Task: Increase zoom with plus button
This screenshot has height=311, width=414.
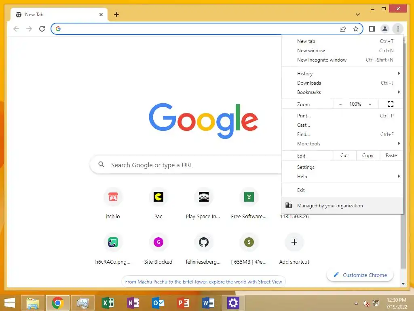Action: coord(370,104)
